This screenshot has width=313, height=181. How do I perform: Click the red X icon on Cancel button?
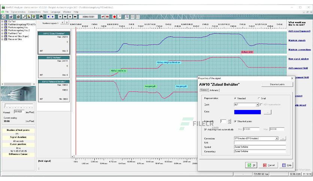click(x=265, y=165)
